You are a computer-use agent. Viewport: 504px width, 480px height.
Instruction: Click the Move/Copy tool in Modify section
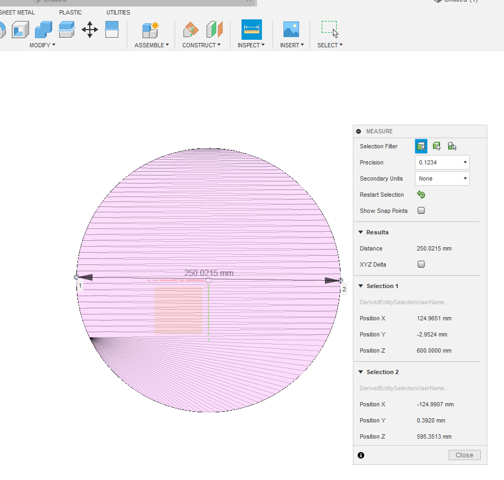pos(90,30)
